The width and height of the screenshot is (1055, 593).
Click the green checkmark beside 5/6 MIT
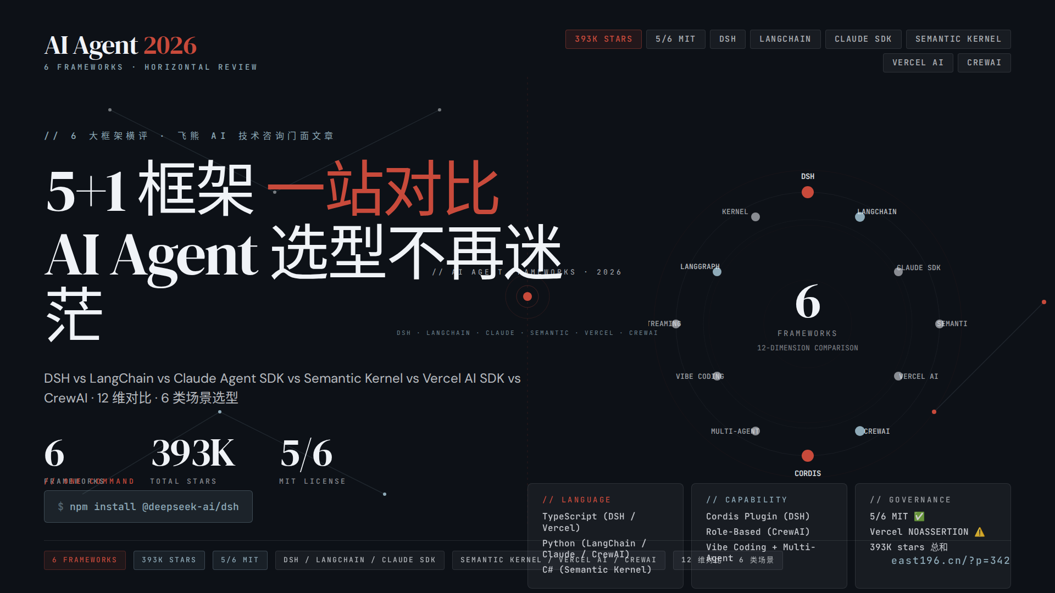point(919,516)
